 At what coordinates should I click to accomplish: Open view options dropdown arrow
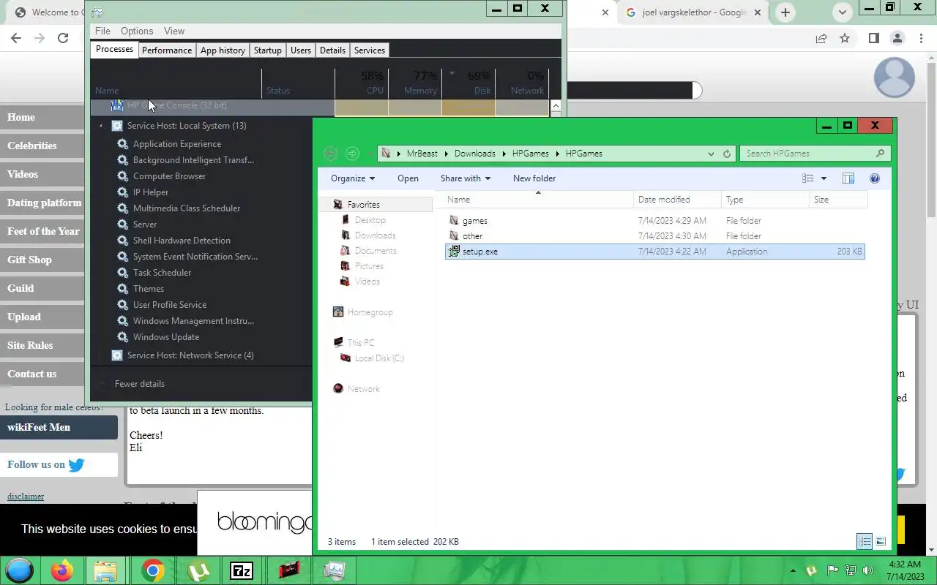[824, 178]
